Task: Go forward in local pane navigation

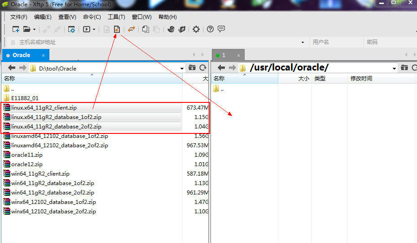Action: coord(23,68)
